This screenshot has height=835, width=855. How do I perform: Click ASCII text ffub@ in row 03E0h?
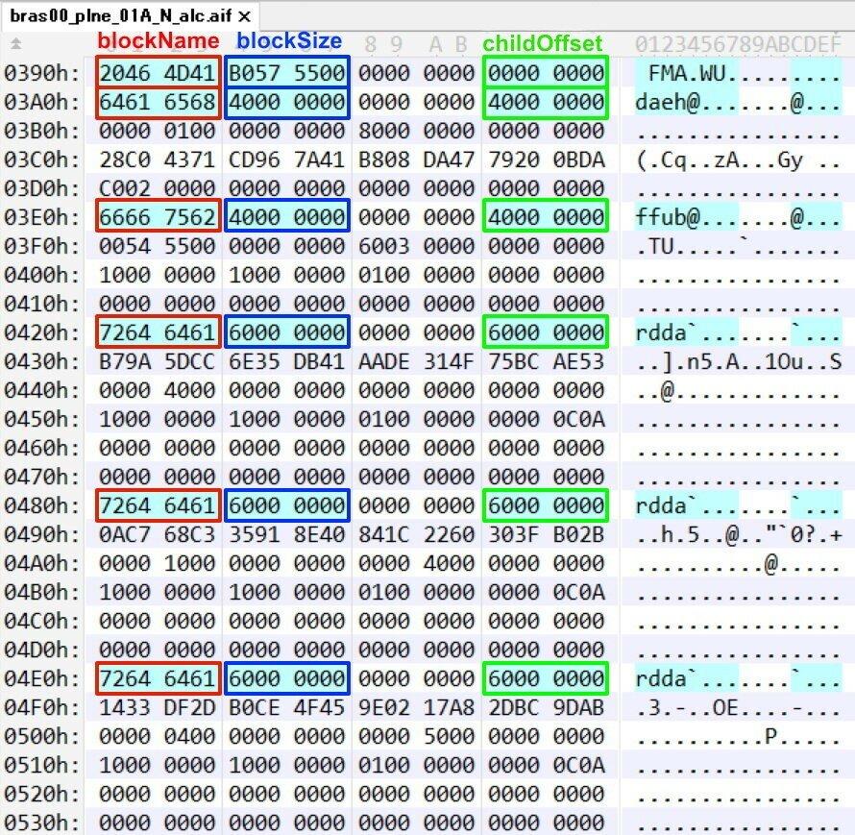tap(668, 217)
